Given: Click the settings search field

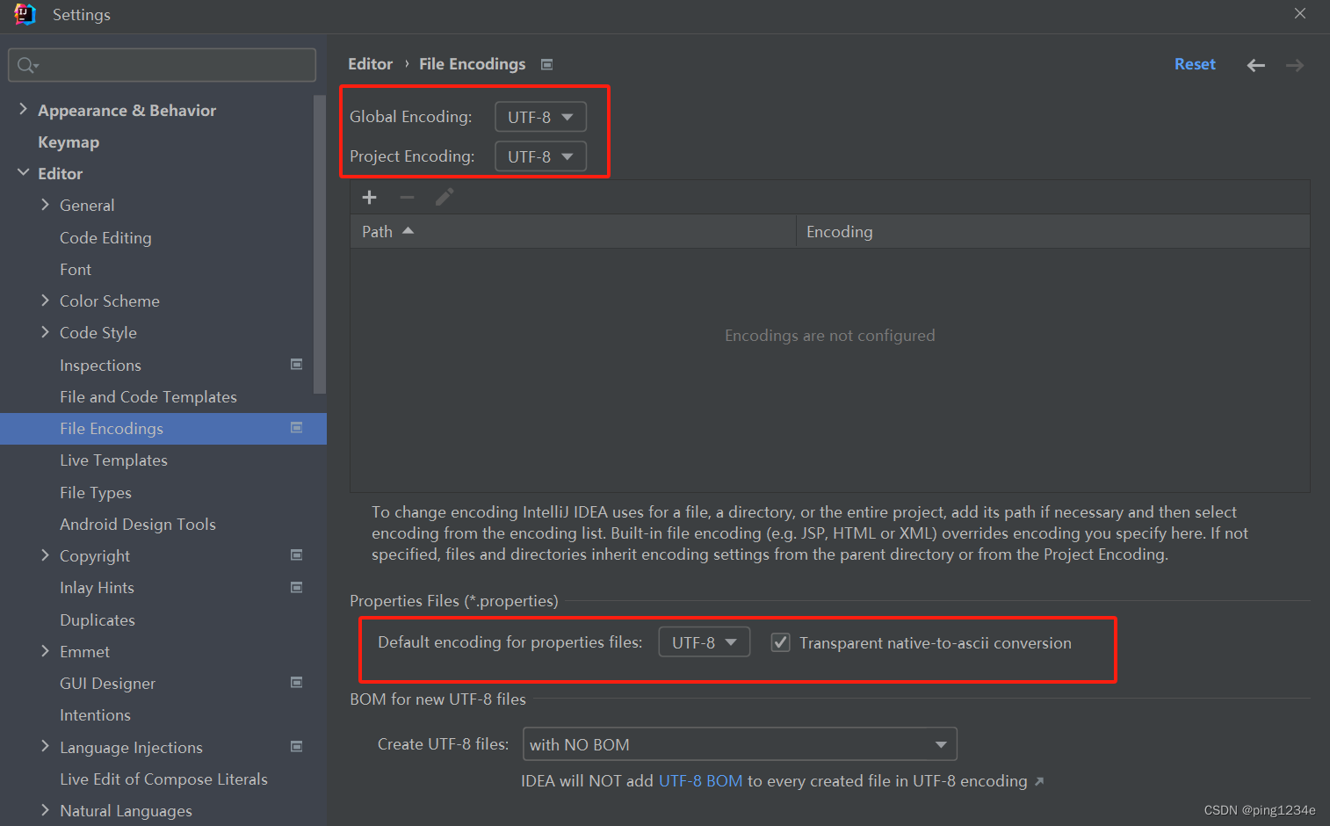Looking at the screenshot, I should tap(162, 64).
